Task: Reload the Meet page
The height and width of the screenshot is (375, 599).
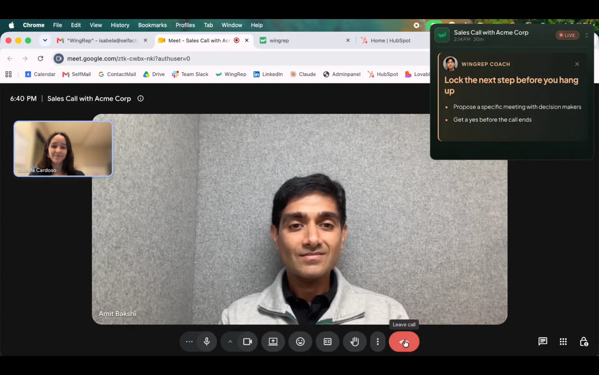Action: point(41,59)
